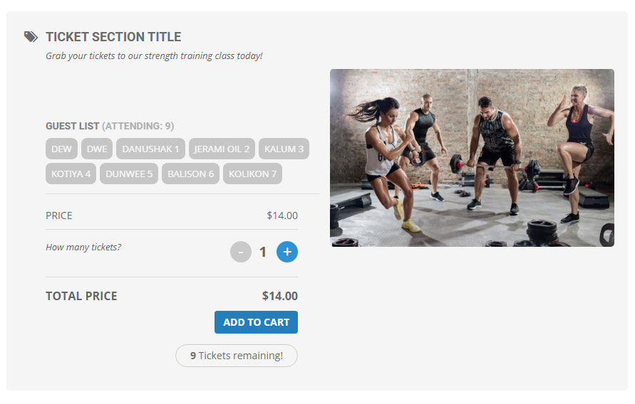Select the DWE guest tag
This screenshot has width=635, height=404.
coord(97,149)
